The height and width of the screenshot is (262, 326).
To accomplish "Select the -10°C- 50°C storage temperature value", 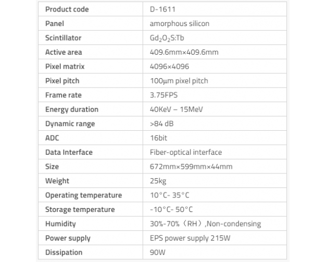I will [171, 209].
